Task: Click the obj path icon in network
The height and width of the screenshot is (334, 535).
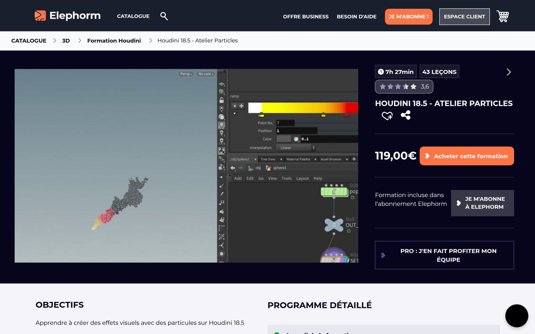Action: 251,168
